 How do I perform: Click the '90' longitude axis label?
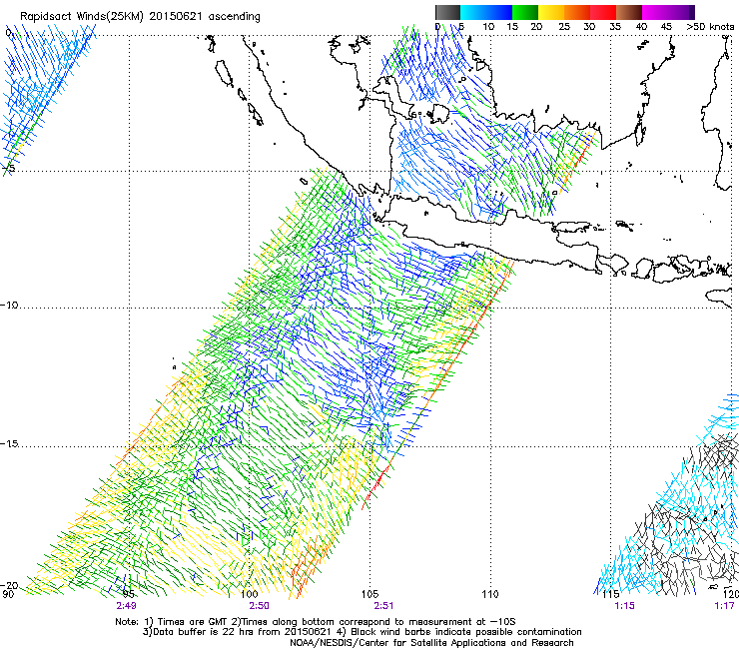coord(8,594)
